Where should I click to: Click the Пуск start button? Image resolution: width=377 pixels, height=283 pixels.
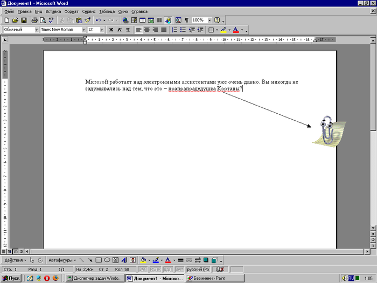click(x=11, y=278)
